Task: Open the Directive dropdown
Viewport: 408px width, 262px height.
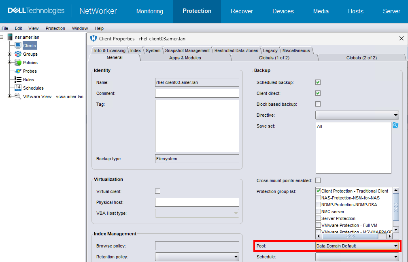Action: coord(357,115)
